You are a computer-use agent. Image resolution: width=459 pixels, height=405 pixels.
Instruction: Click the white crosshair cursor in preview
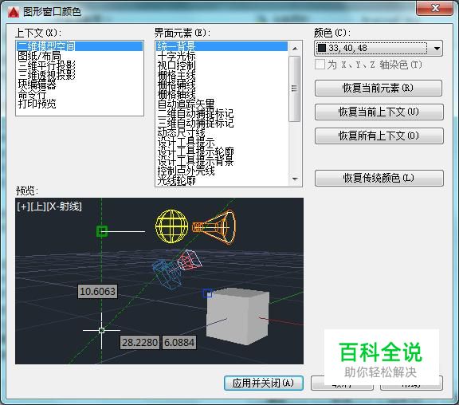pos(101,330)
